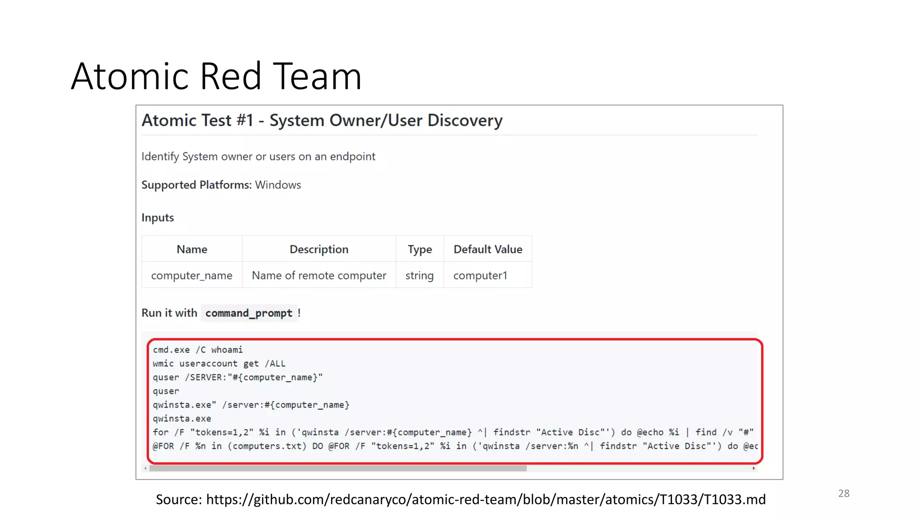Click the "command_prompt" code label
The image size is (920, 517).
(x=249, y=313)
